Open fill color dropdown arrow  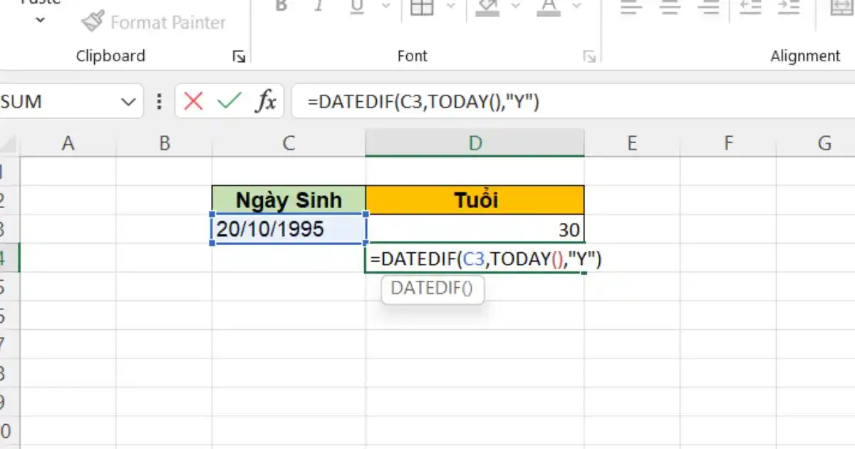pos(516,6)
